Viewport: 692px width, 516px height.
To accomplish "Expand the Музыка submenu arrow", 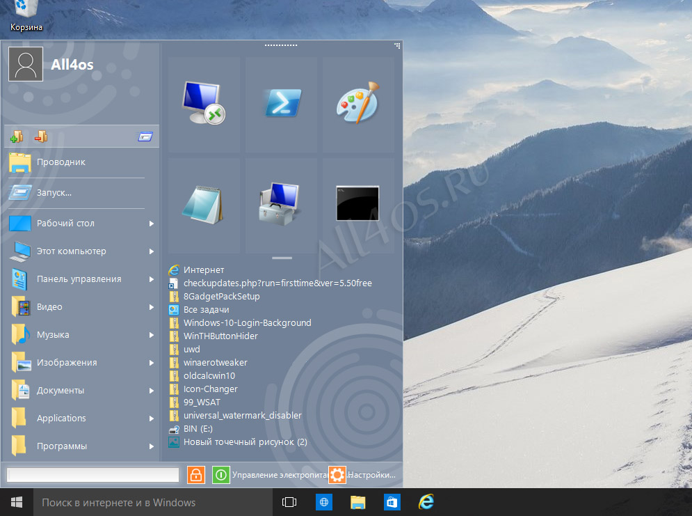I will pos(152,335).
